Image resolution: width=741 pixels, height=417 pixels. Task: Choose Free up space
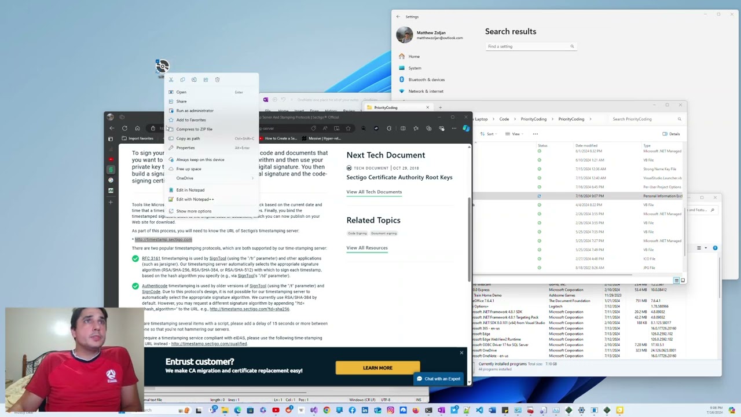click(212, 169)
